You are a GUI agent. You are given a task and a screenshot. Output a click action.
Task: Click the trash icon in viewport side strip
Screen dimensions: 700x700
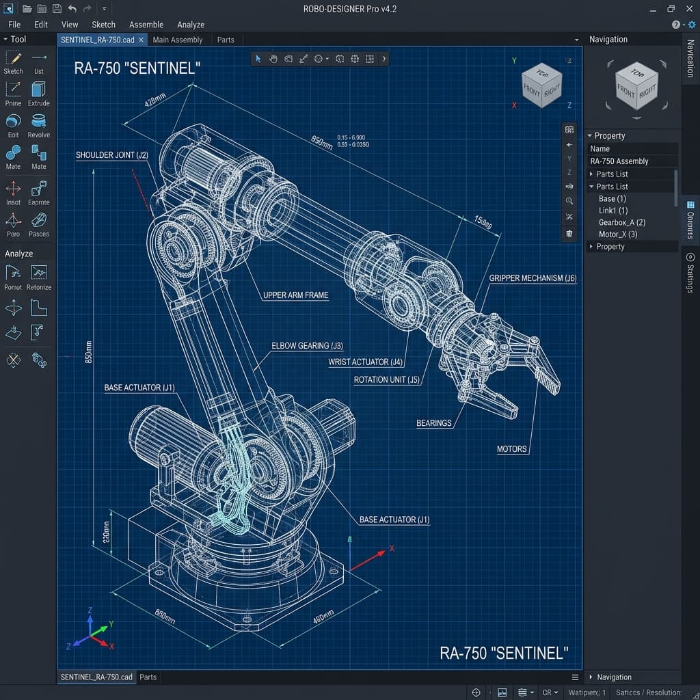[x=569, y=234]
